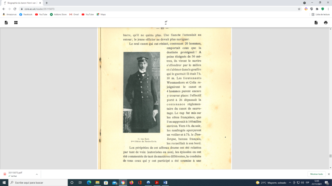Click the orange and purple circular extension icon
This screenshot has width=332, height=186.
click(x=306, y=9)
